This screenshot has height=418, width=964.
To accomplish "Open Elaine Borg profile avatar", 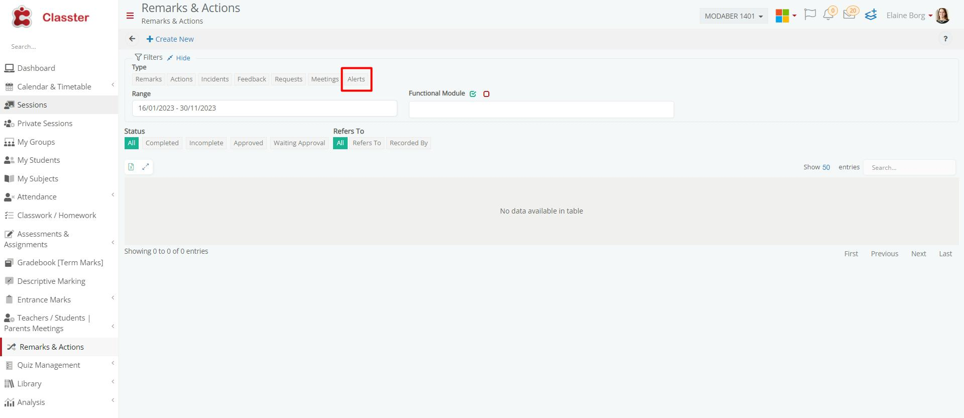I will pos(942,16).
